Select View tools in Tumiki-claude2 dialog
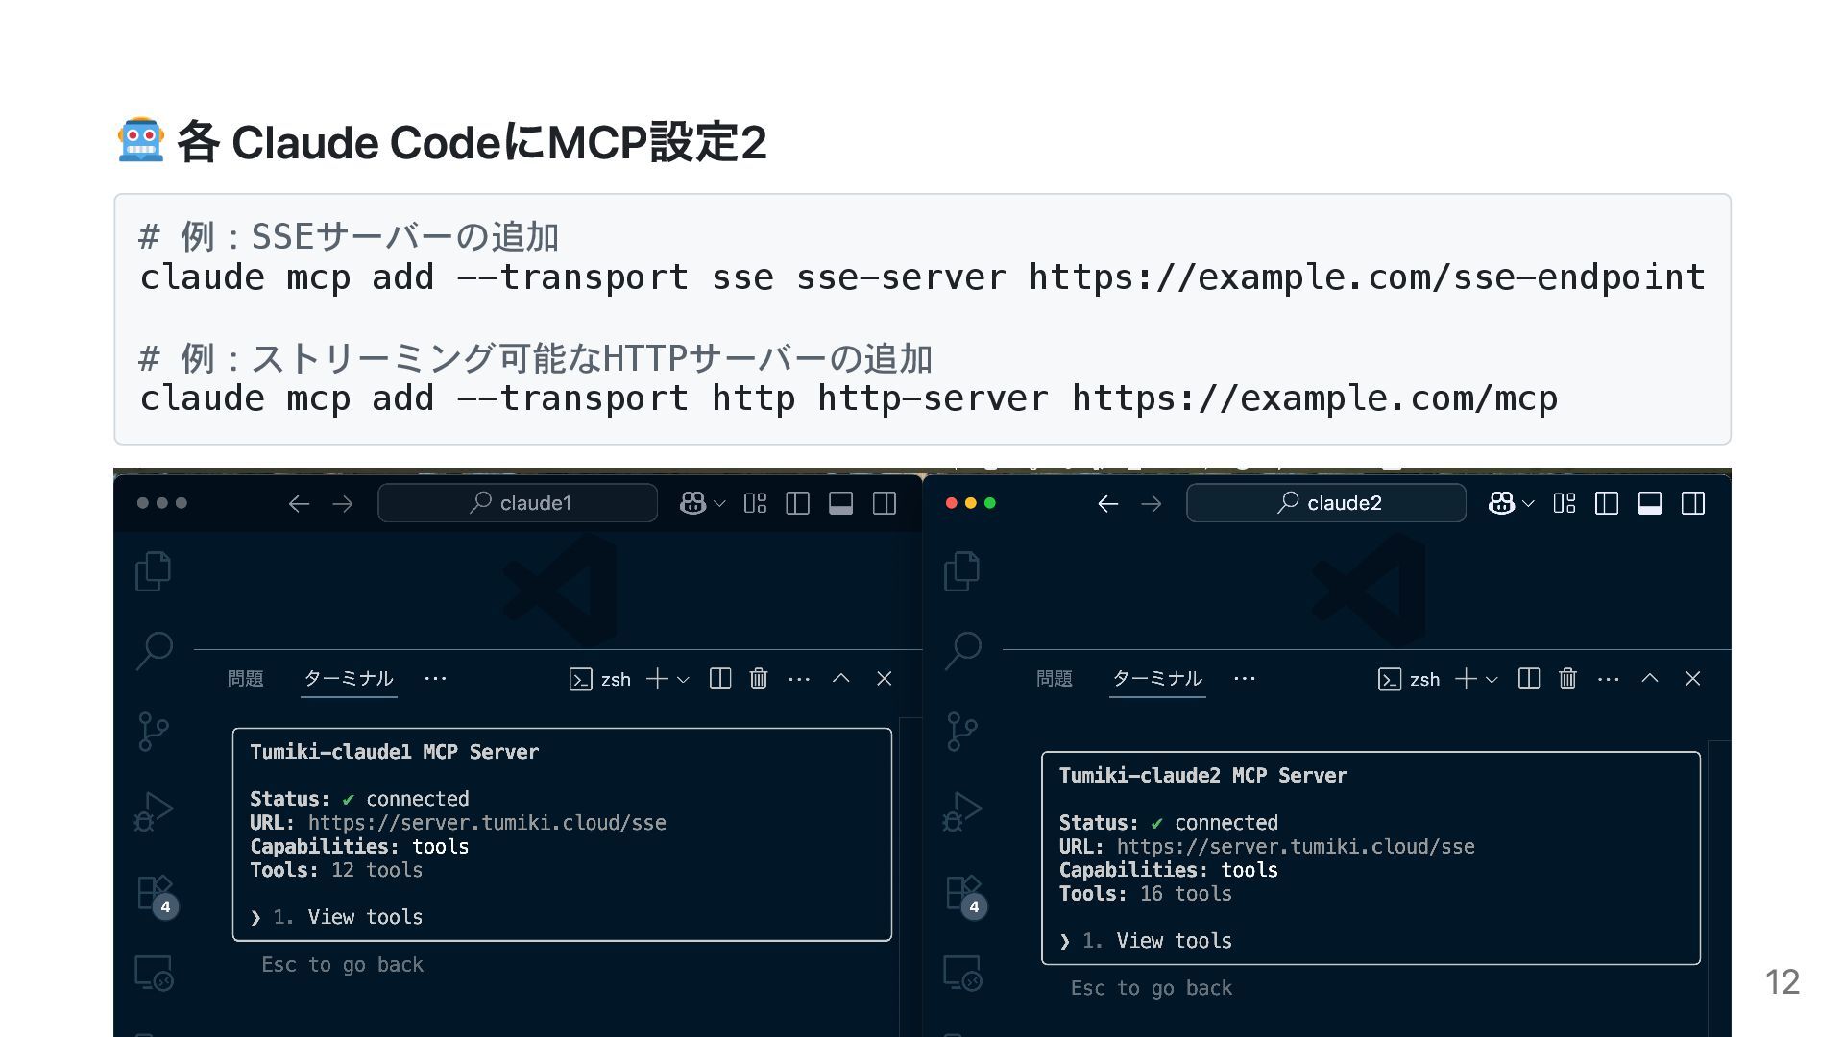 (x=1174, y=941)
